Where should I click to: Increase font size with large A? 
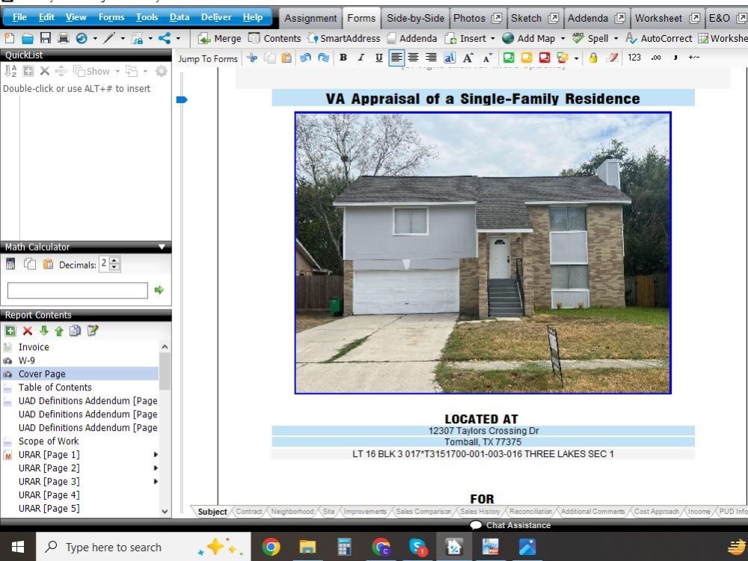tap(467, 58)
